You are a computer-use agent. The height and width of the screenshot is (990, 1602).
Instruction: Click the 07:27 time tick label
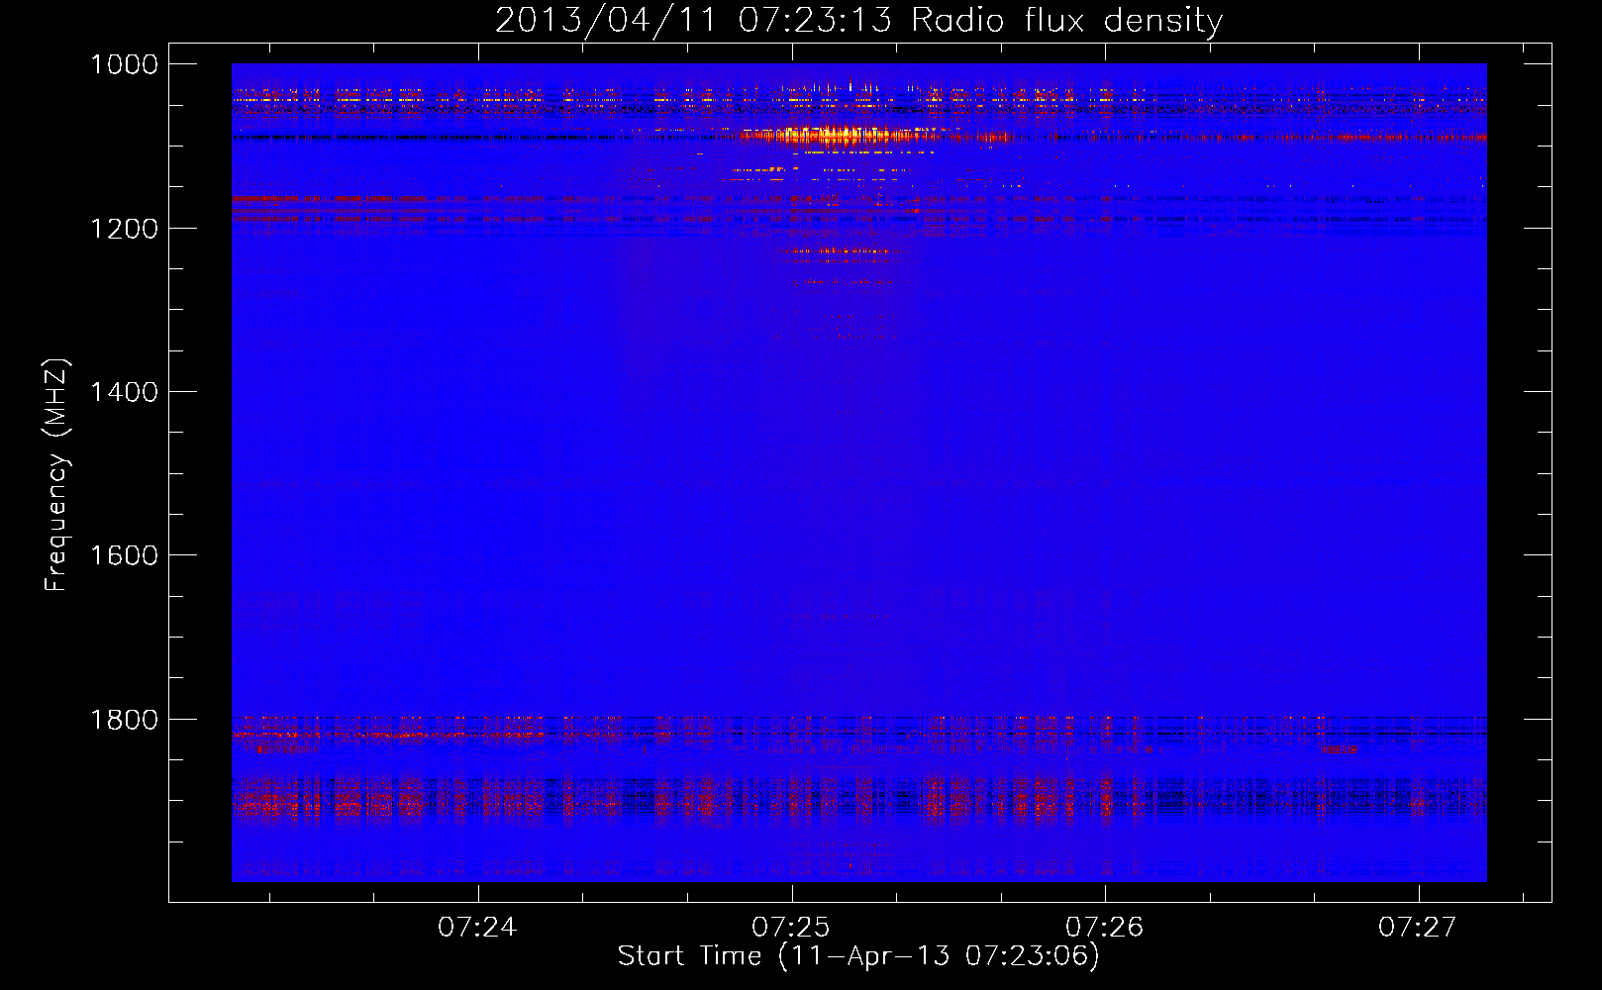tap(1418, 927)
